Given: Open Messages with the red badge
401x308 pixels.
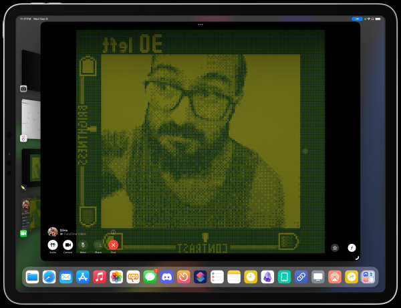Looking at the screenshot, I should point(150,277).
